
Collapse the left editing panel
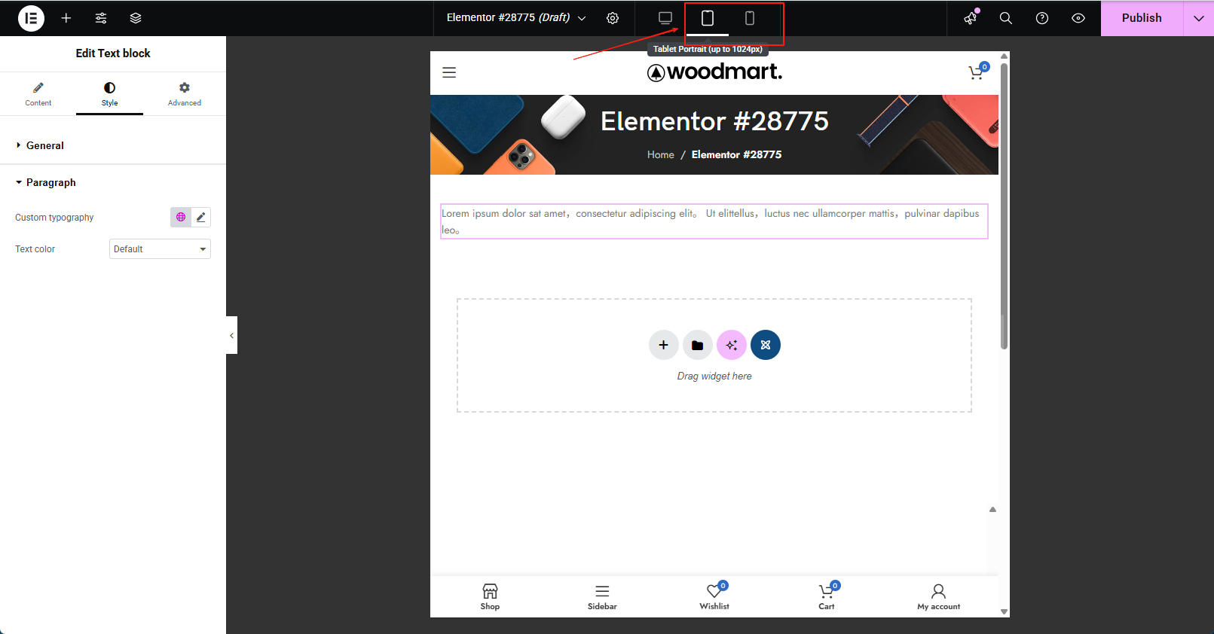coord(231,335)
